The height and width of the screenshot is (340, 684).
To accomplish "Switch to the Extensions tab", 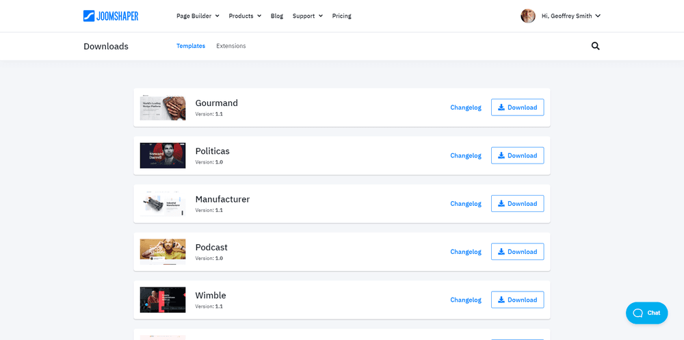I will (x=231, y=46).
